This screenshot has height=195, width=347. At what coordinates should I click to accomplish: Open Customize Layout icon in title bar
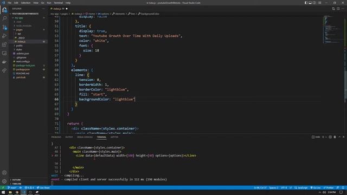click(320, 3)
